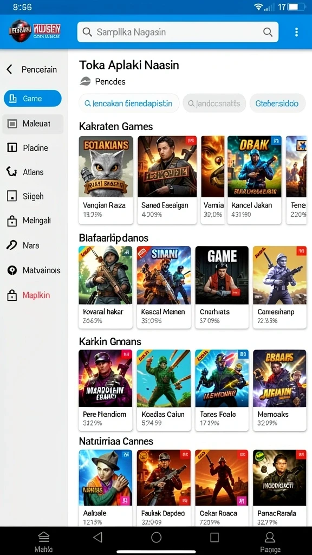
Task: Click the blue badge on Kancel Jakan card
Action: (276, 140)
